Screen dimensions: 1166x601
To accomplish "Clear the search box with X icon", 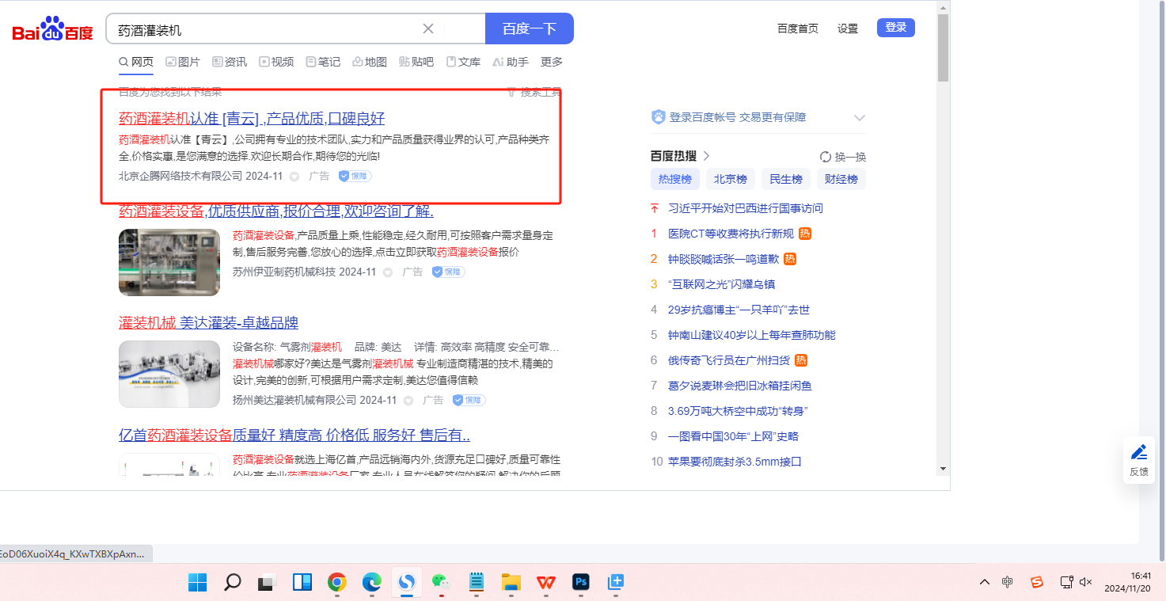I will point(428,29).
